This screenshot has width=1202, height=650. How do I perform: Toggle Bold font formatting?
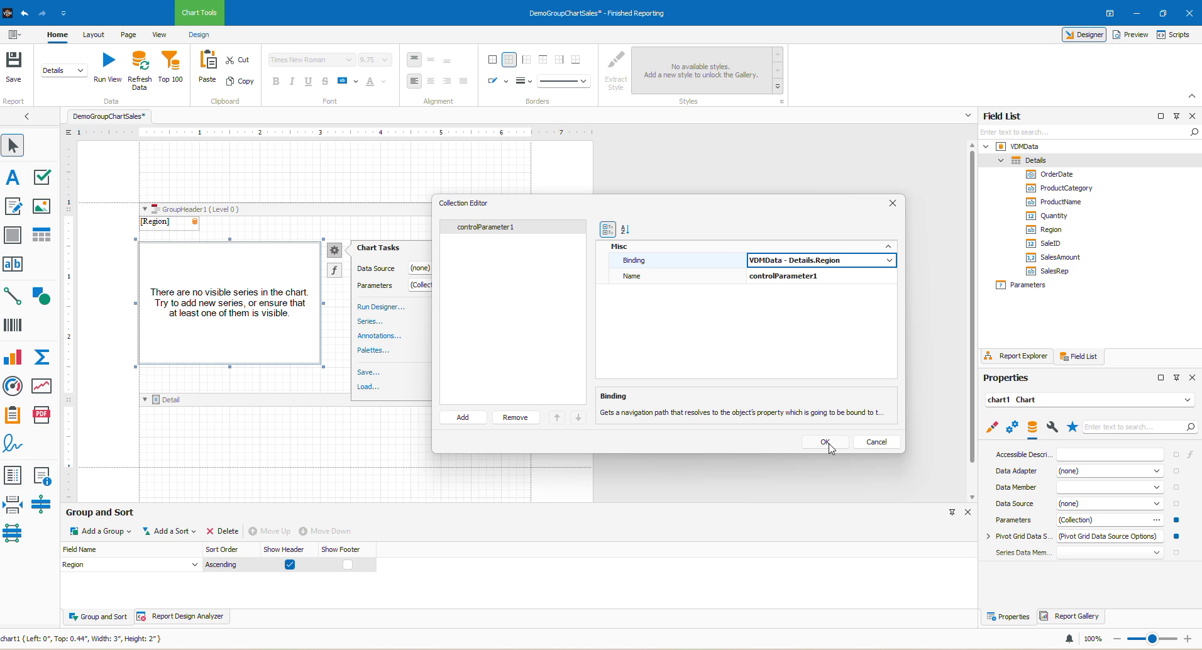[275, 81]
